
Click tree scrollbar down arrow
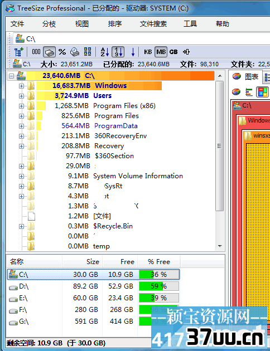point(220,246)
